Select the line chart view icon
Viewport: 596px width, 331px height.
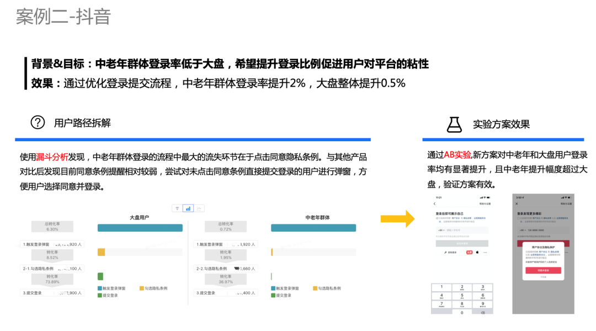click(199, 208)
